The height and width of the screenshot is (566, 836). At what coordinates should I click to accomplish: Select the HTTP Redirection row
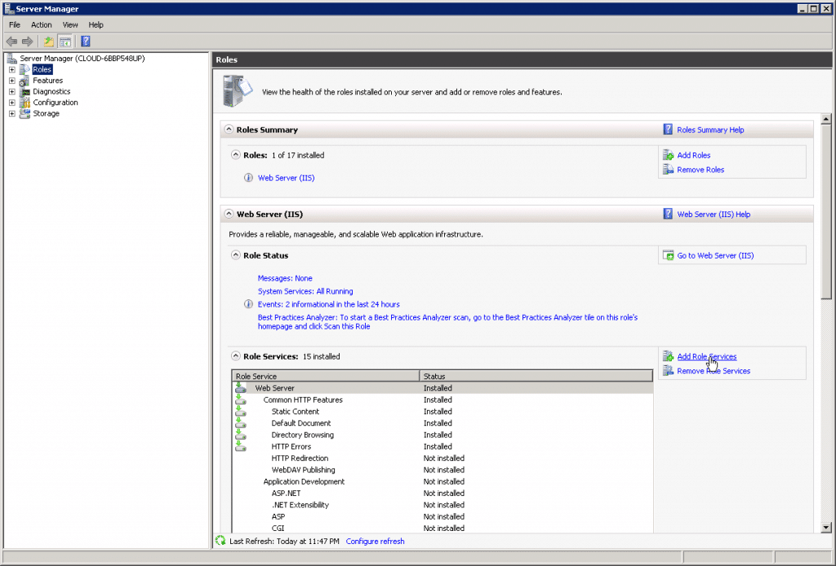[x=442, y=458]
